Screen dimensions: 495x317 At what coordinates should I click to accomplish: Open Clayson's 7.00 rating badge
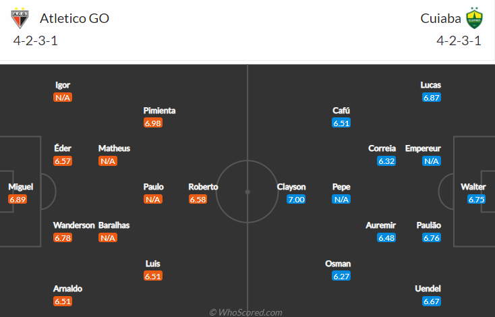point(296,200)
